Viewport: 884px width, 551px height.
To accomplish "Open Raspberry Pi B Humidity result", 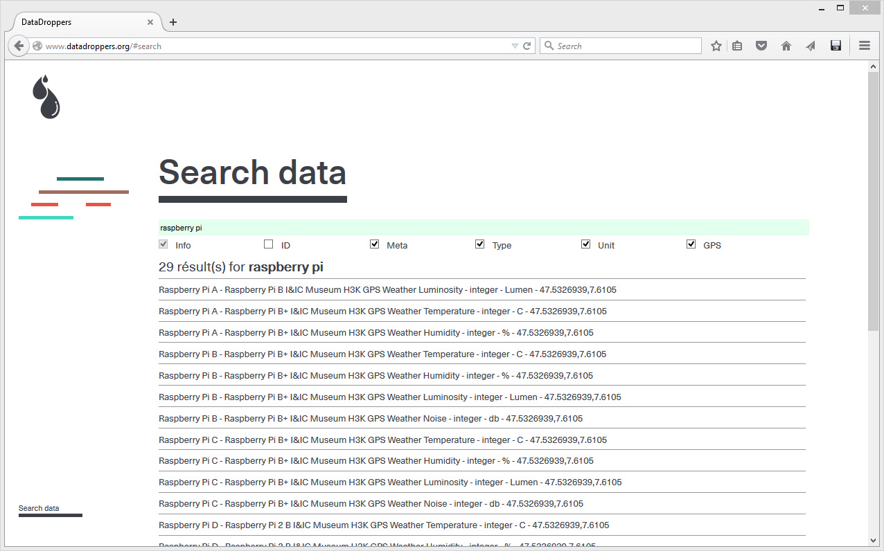I will tap(482, 376).
